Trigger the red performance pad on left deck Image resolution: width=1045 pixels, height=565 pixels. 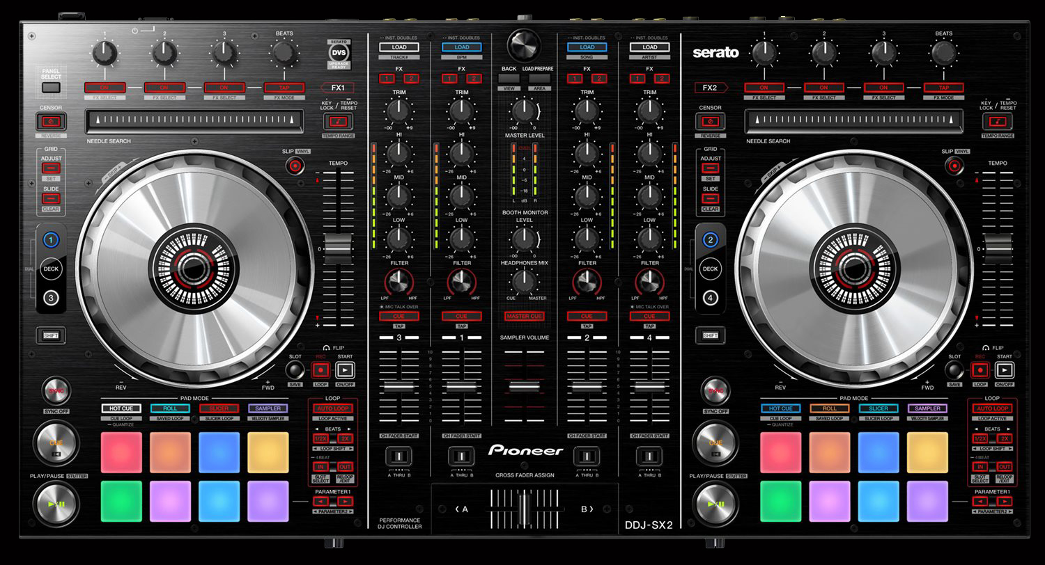pyautogui.click(x=121, y=452)
